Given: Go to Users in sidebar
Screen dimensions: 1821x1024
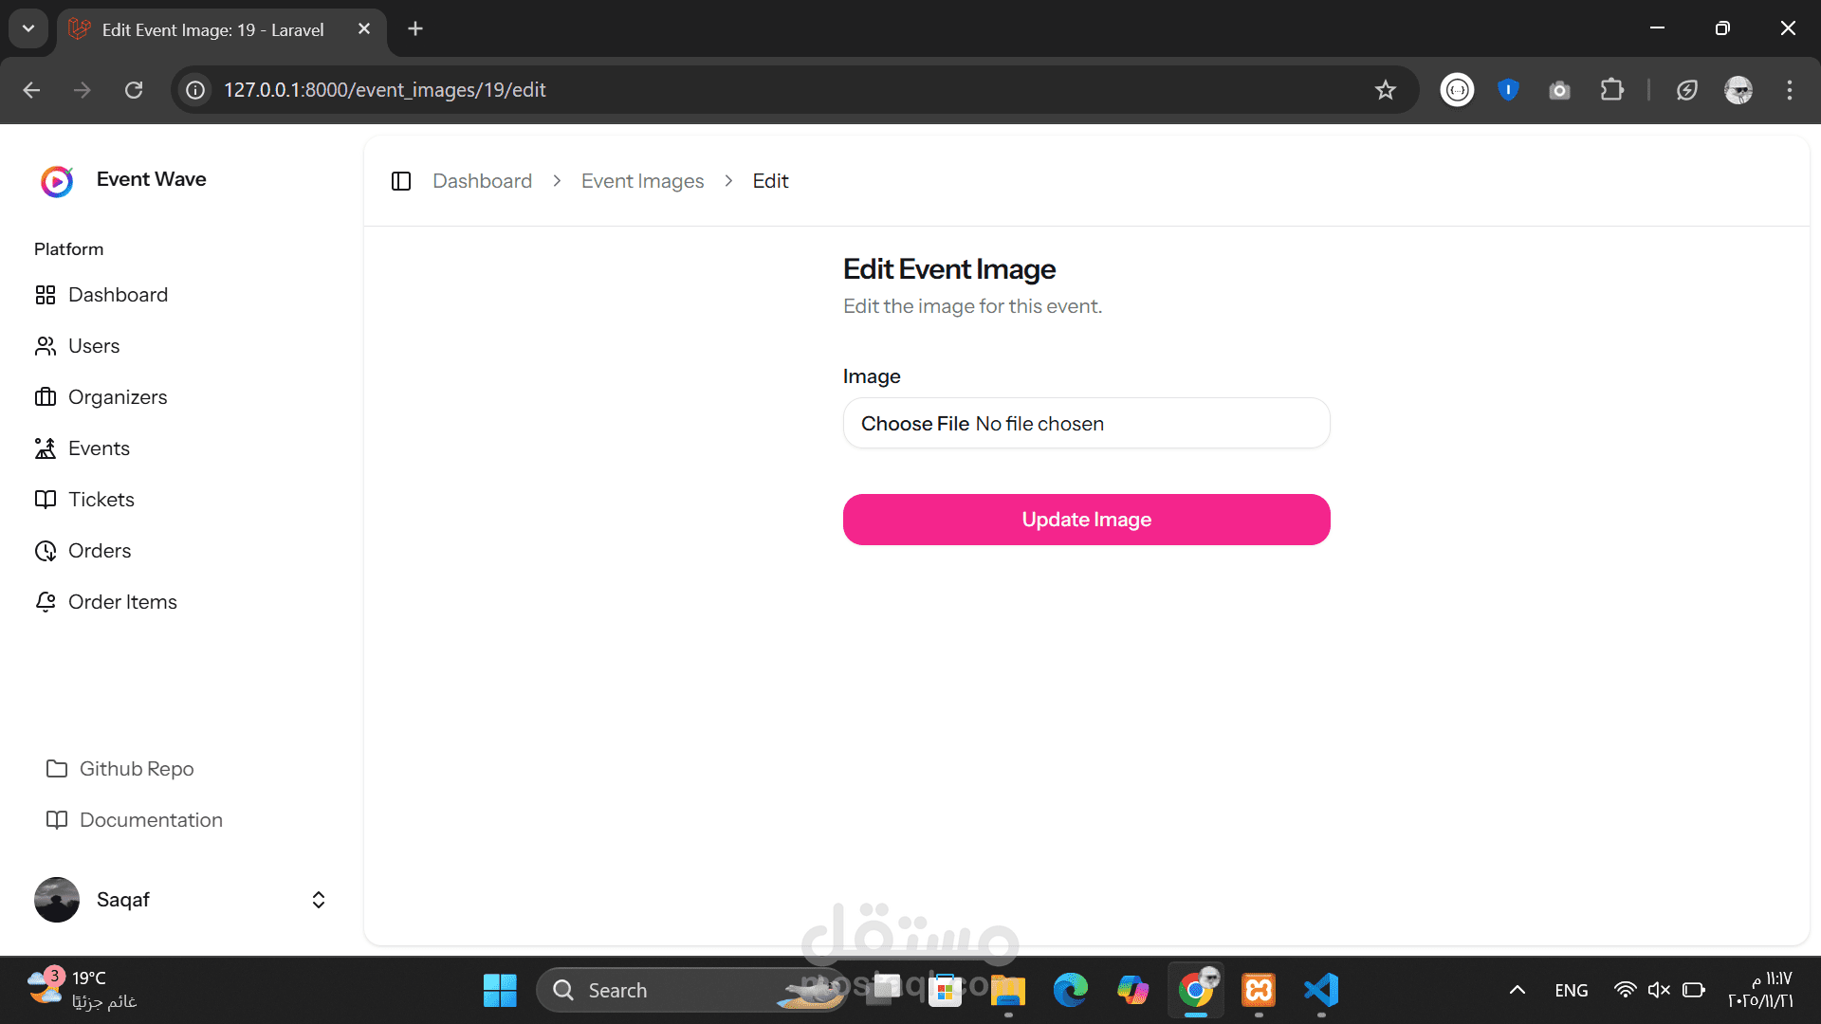Looking at the screenshot, I should [x=94, y=346].
